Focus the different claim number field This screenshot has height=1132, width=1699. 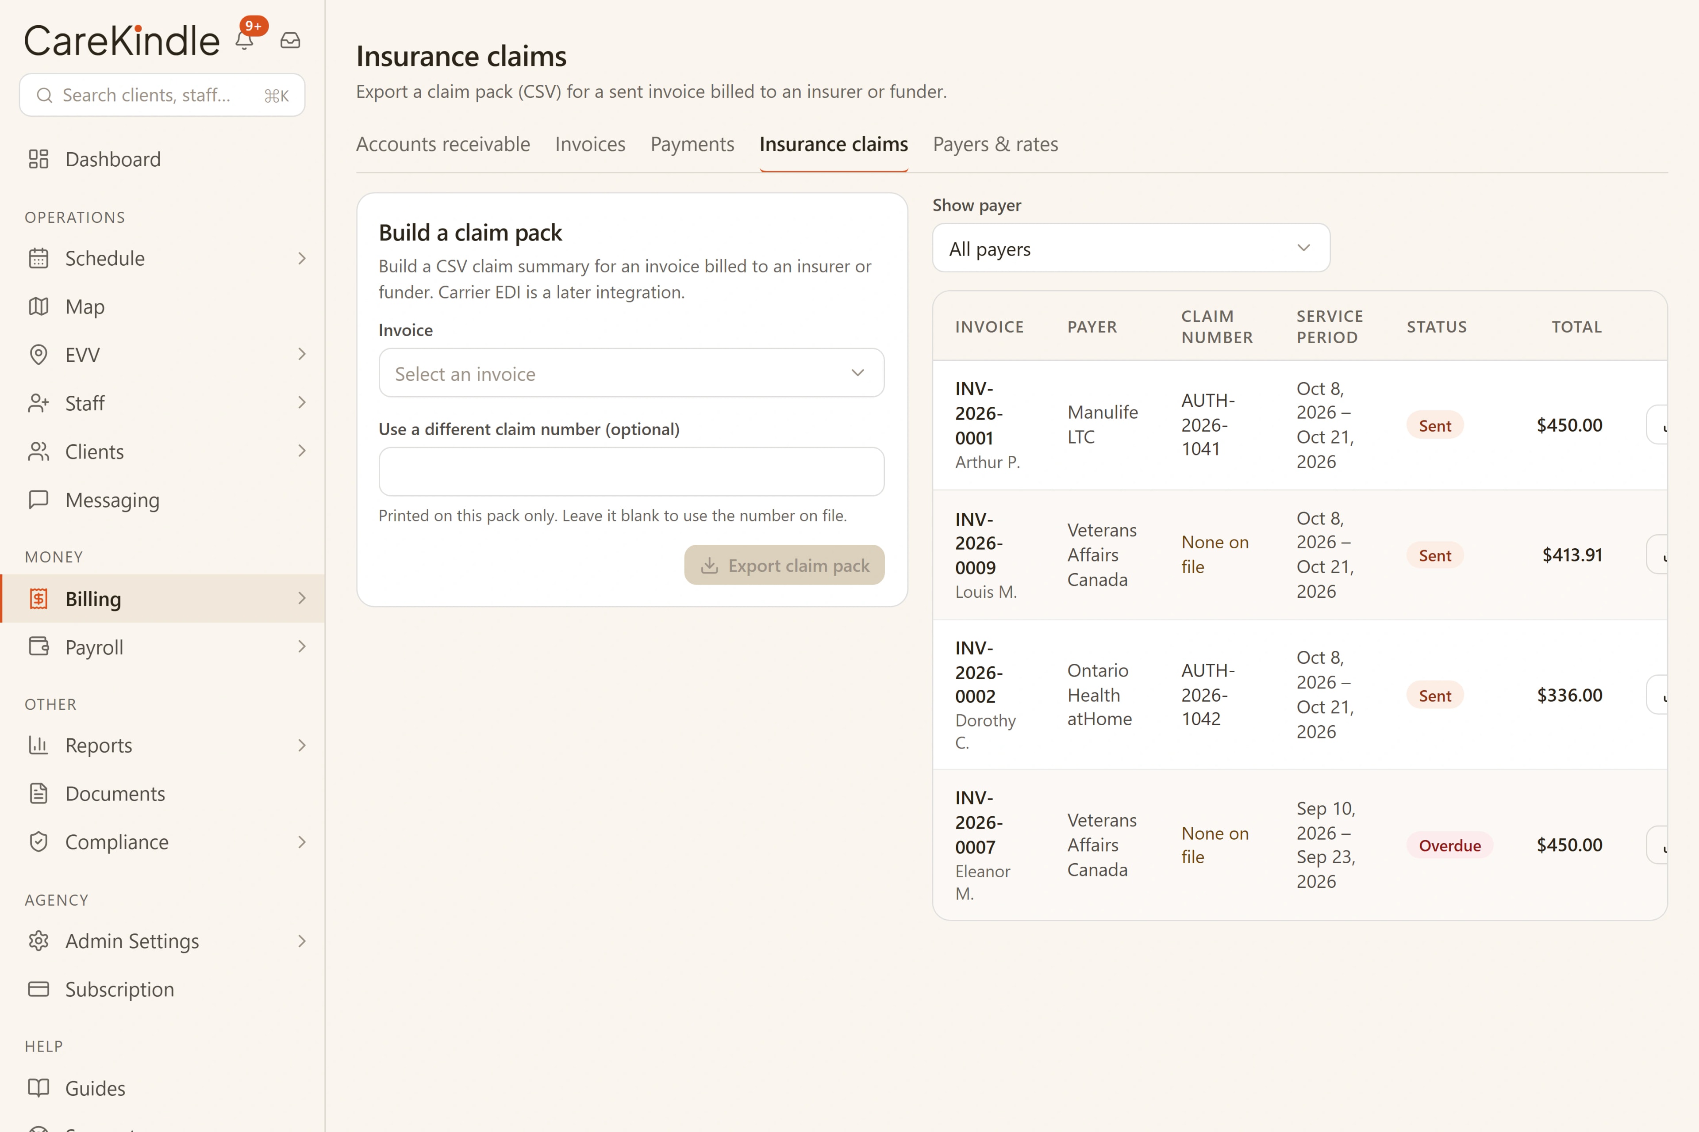(x=631, y=471)
